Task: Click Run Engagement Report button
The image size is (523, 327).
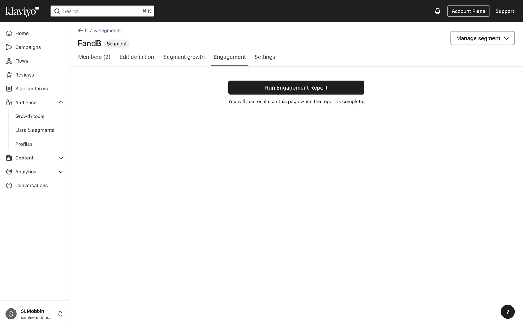Action: pos(296,88)
